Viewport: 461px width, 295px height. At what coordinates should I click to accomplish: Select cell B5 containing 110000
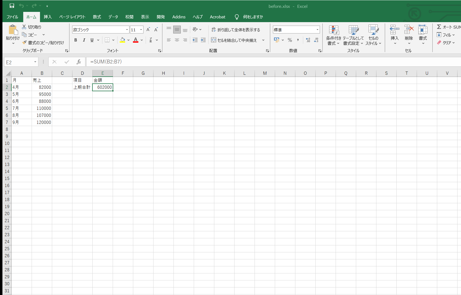42,108
